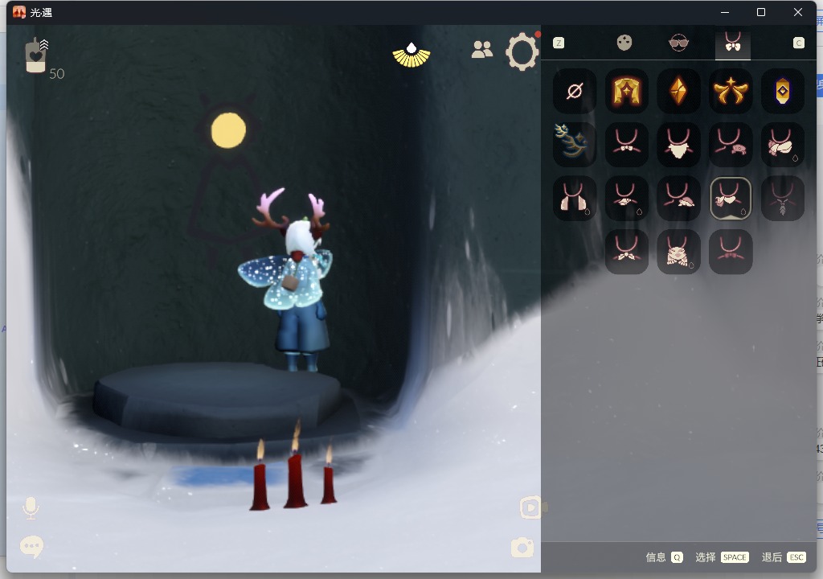Image resolution: width=823 pixels, height=579 pixels.
Task: Toggle the microphone voice input
Action: (x=31, y=508)
